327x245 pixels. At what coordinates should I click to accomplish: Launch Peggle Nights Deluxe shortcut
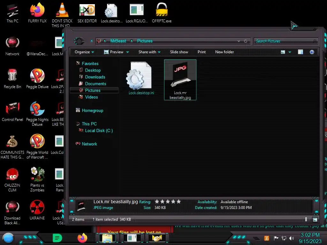click(37, 114)
